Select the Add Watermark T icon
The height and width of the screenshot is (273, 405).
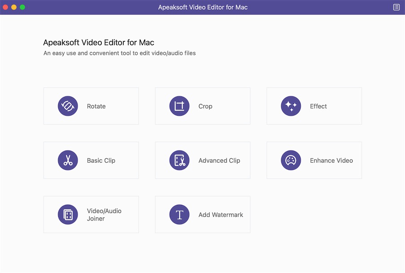point(179,215)
